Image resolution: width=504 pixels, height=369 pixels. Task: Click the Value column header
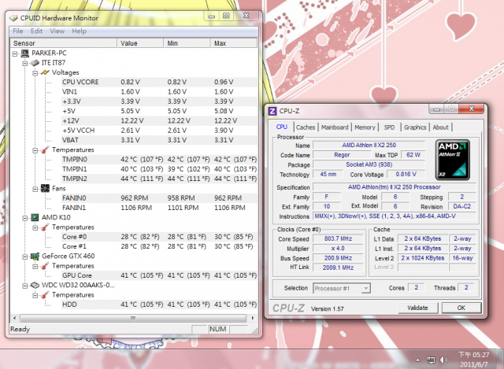[x=140, y=43]
